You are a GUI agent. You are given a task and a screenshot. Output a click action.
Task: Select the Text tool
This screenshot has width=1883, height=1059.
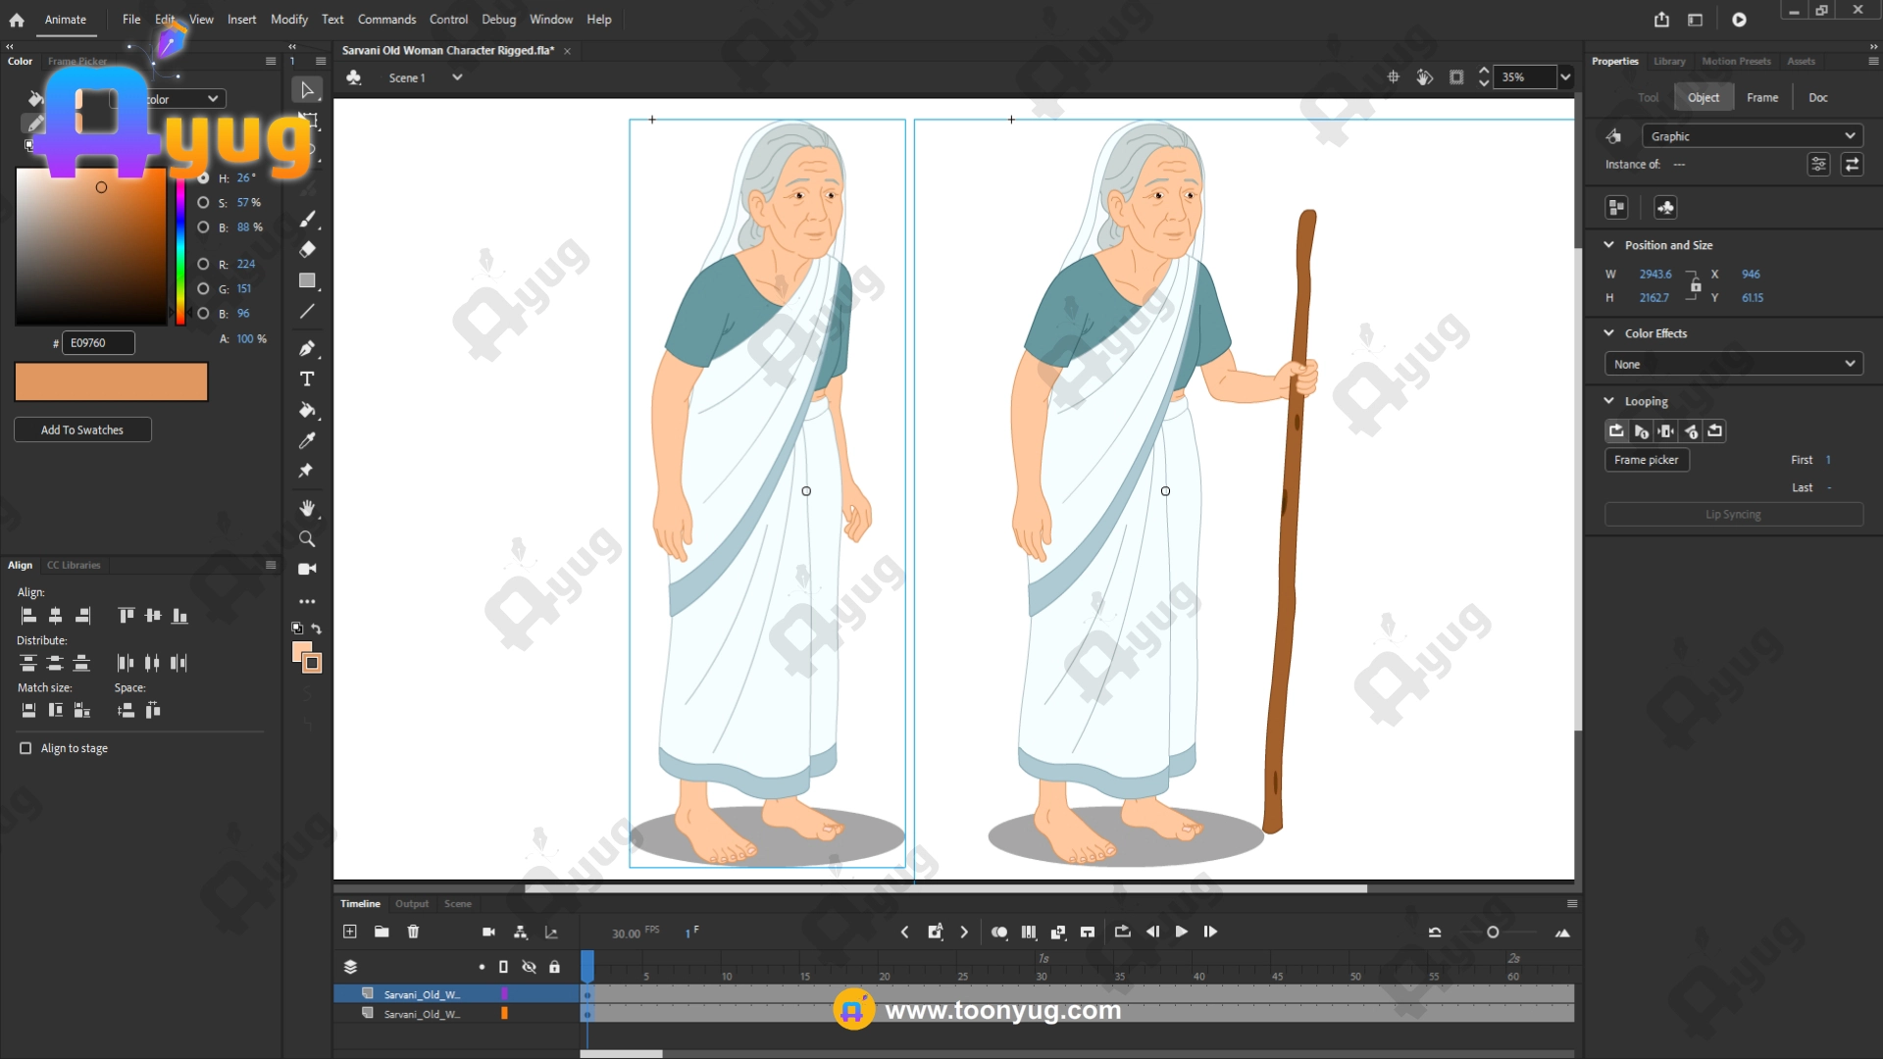coord(307,379)
